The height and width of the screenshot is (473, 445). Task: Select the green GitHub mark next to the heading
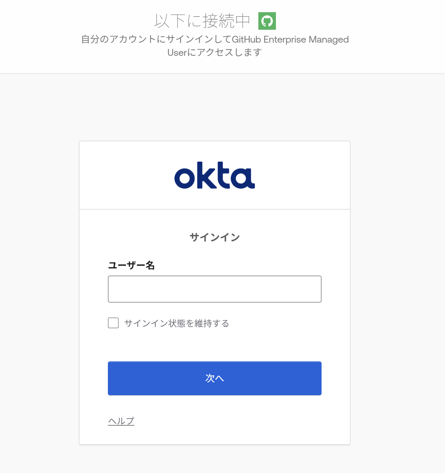pyautogui.click(x=267, y=21)
